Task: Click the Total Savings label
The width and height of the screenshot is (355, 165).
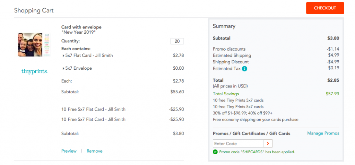Action: 226,94
